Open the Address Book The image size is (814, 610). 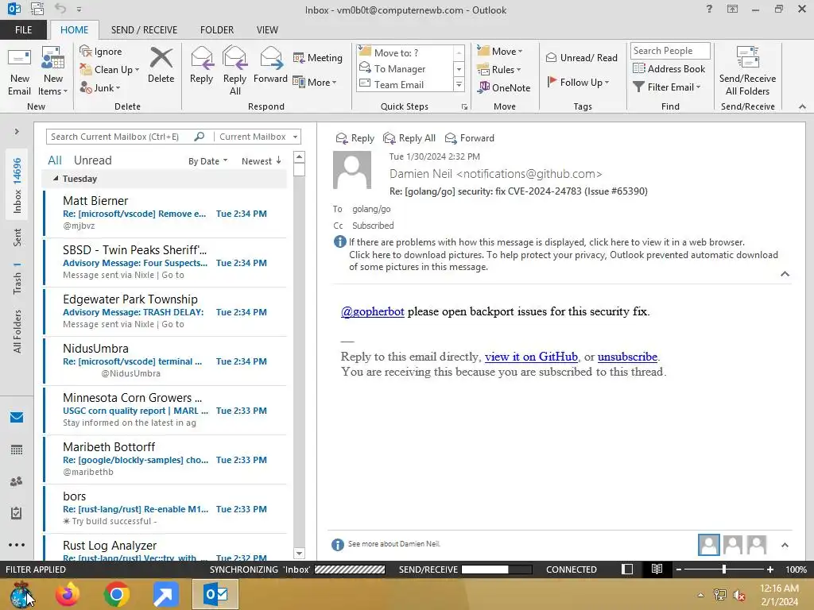pyautogui.click(x=669, y=68)
